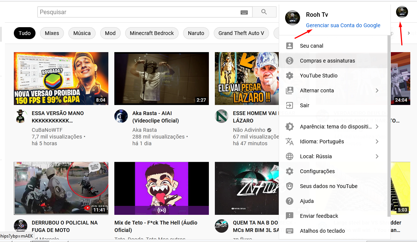Select the Mod filter chip

coord(110,33)
